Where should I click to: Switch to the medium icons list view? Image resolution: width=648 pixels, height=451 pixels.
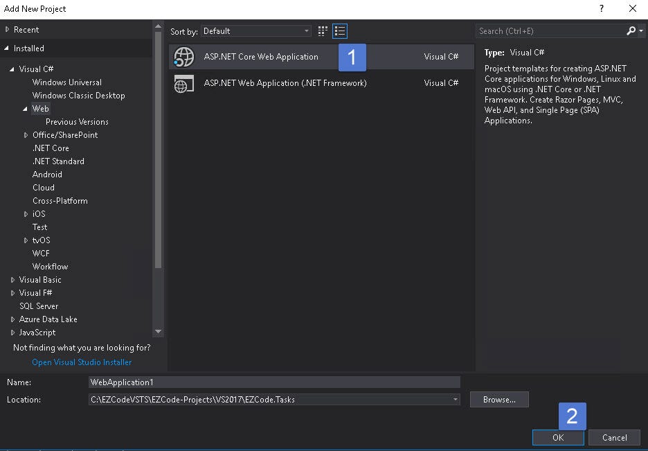[x=340, y=31]
